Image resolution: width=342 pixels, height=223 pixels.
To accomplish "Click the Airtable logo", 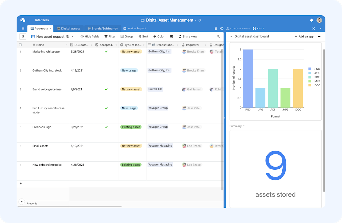I will tap(22, 20).
